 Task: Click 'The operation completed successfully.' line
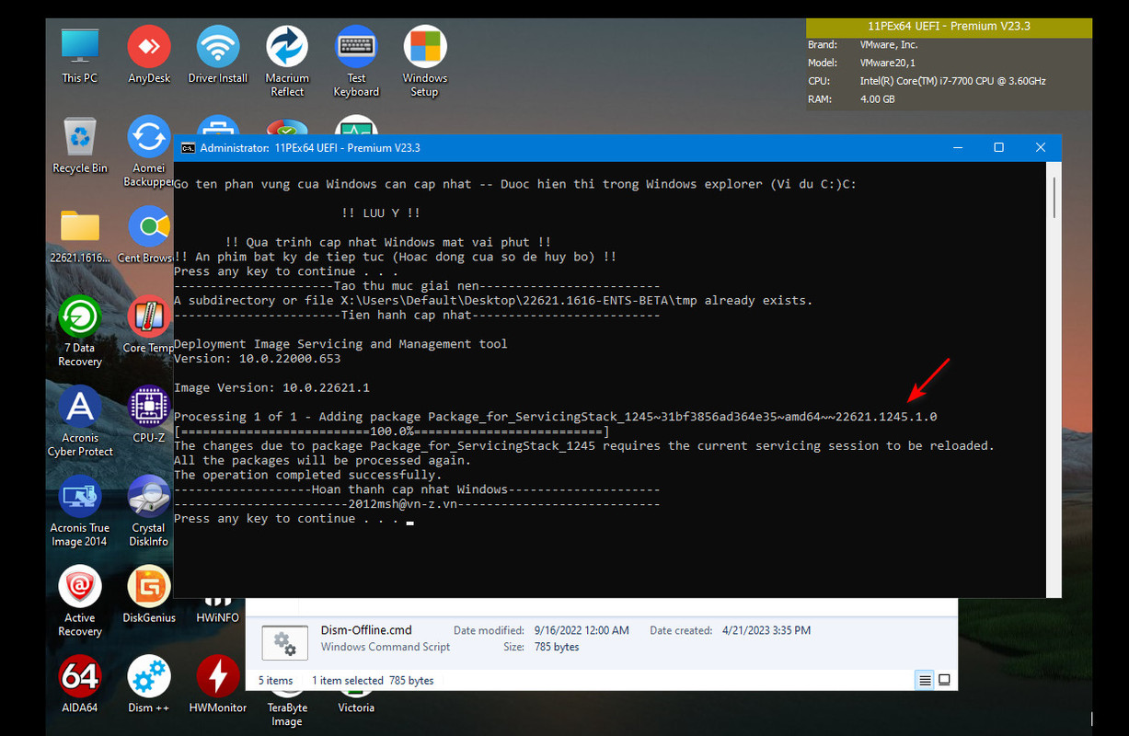click(x=307, y=475)
